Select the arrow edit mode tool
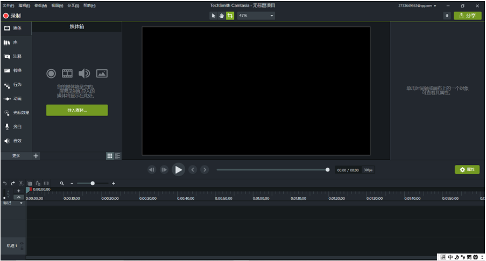 [213, 16]
